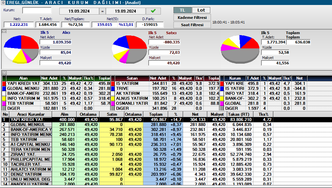This screenshot has width=332, height=188.
Task: Click yellow swatch next to INFO YATIRIM M in Alan table
Action: [4, 98]
